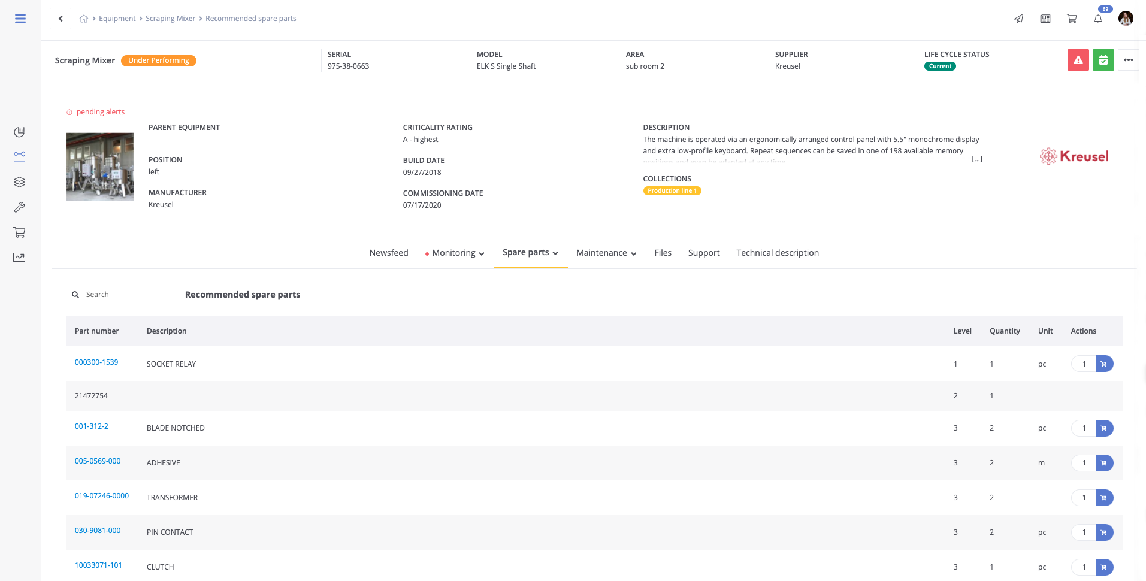Screen dimensions: 1146x581
Task: Select the analytics trend icon in sidebar
Action: pyautogui.click(x=19, y=257)
